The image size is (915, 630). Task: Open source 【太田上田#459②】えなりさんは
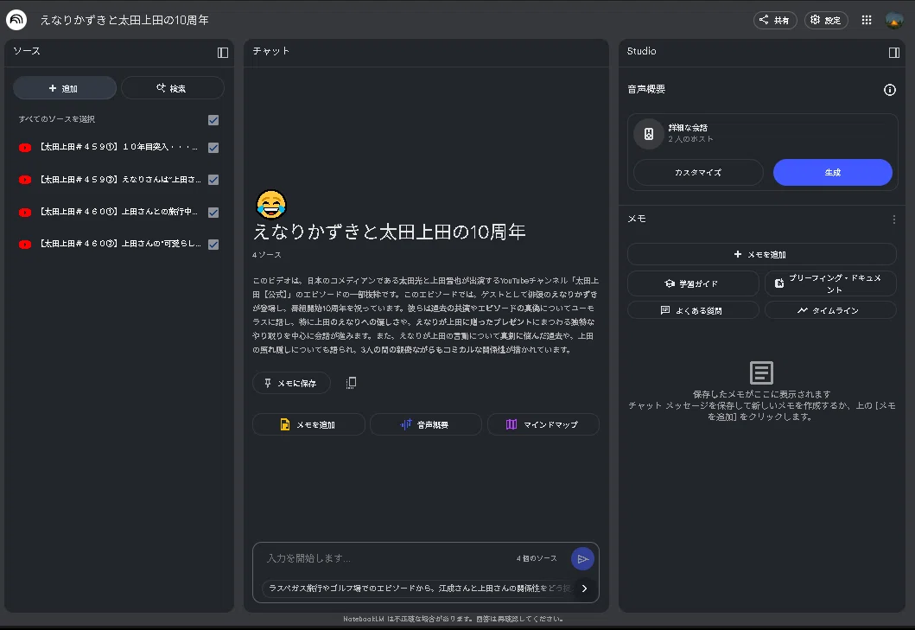[x=120, y=179]
